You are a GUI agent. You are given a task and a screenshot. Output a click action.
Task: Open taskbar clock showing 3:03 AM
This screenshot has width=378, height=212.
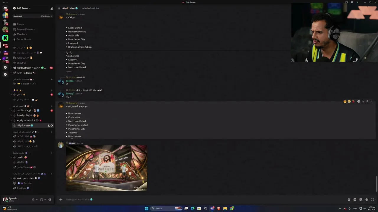[x=371, y=208]
